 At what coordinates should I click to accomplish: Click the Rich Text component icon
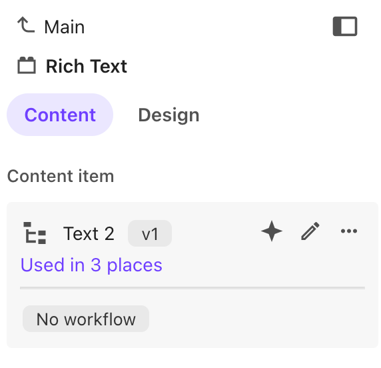point(27,65)
